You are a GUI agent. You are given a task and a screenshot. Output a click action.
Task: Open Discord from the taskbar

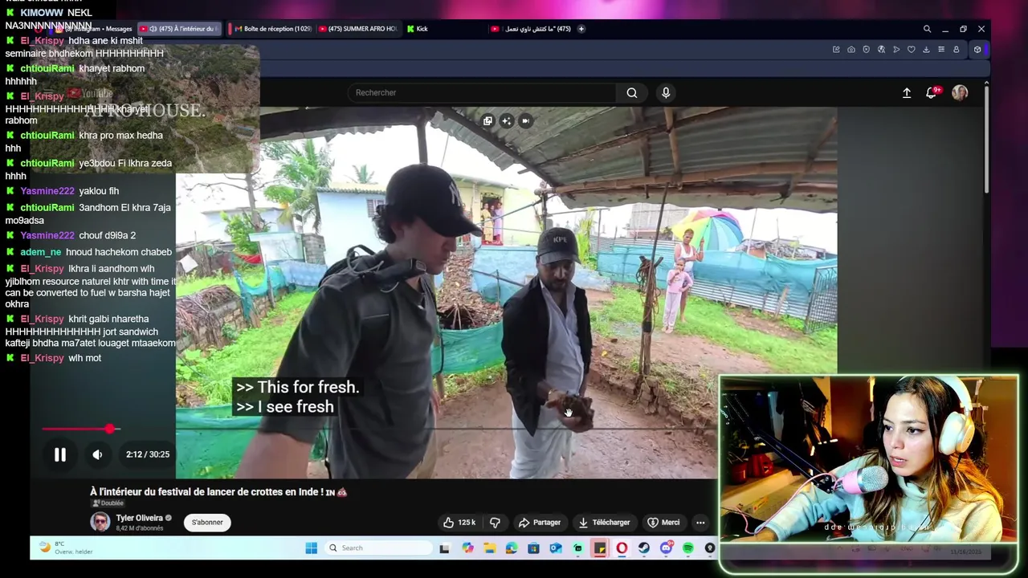(666, 548)
